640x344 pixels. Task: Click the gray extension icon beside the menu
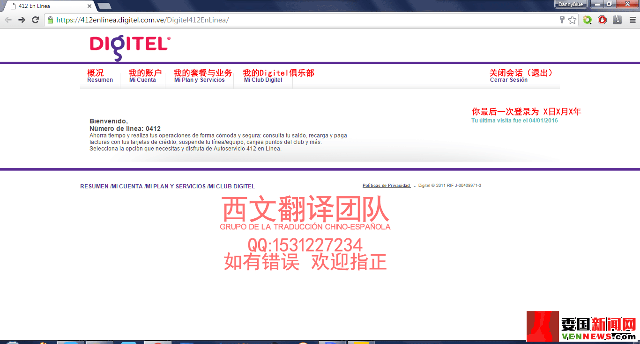pos(618,20)
